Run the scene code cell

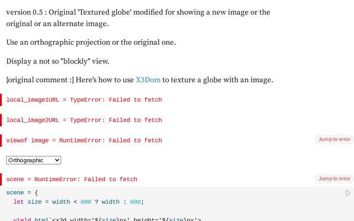tap(348, 193)
